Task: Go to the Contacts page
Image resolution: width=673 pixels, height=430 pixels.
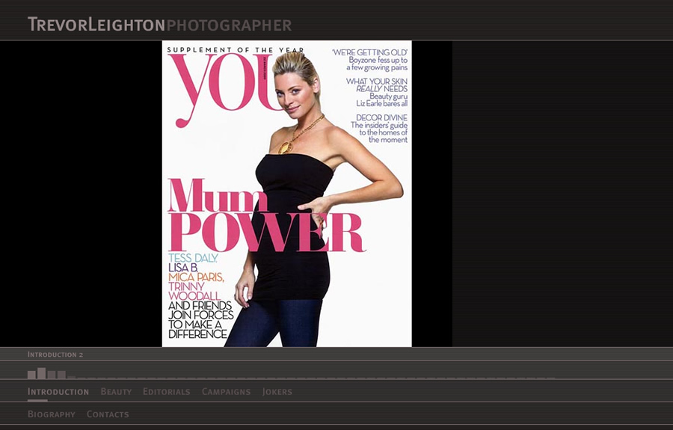Action: 108,414
